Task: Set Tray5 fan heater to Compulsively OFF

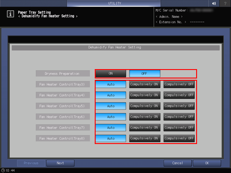Action: point(179,106)
